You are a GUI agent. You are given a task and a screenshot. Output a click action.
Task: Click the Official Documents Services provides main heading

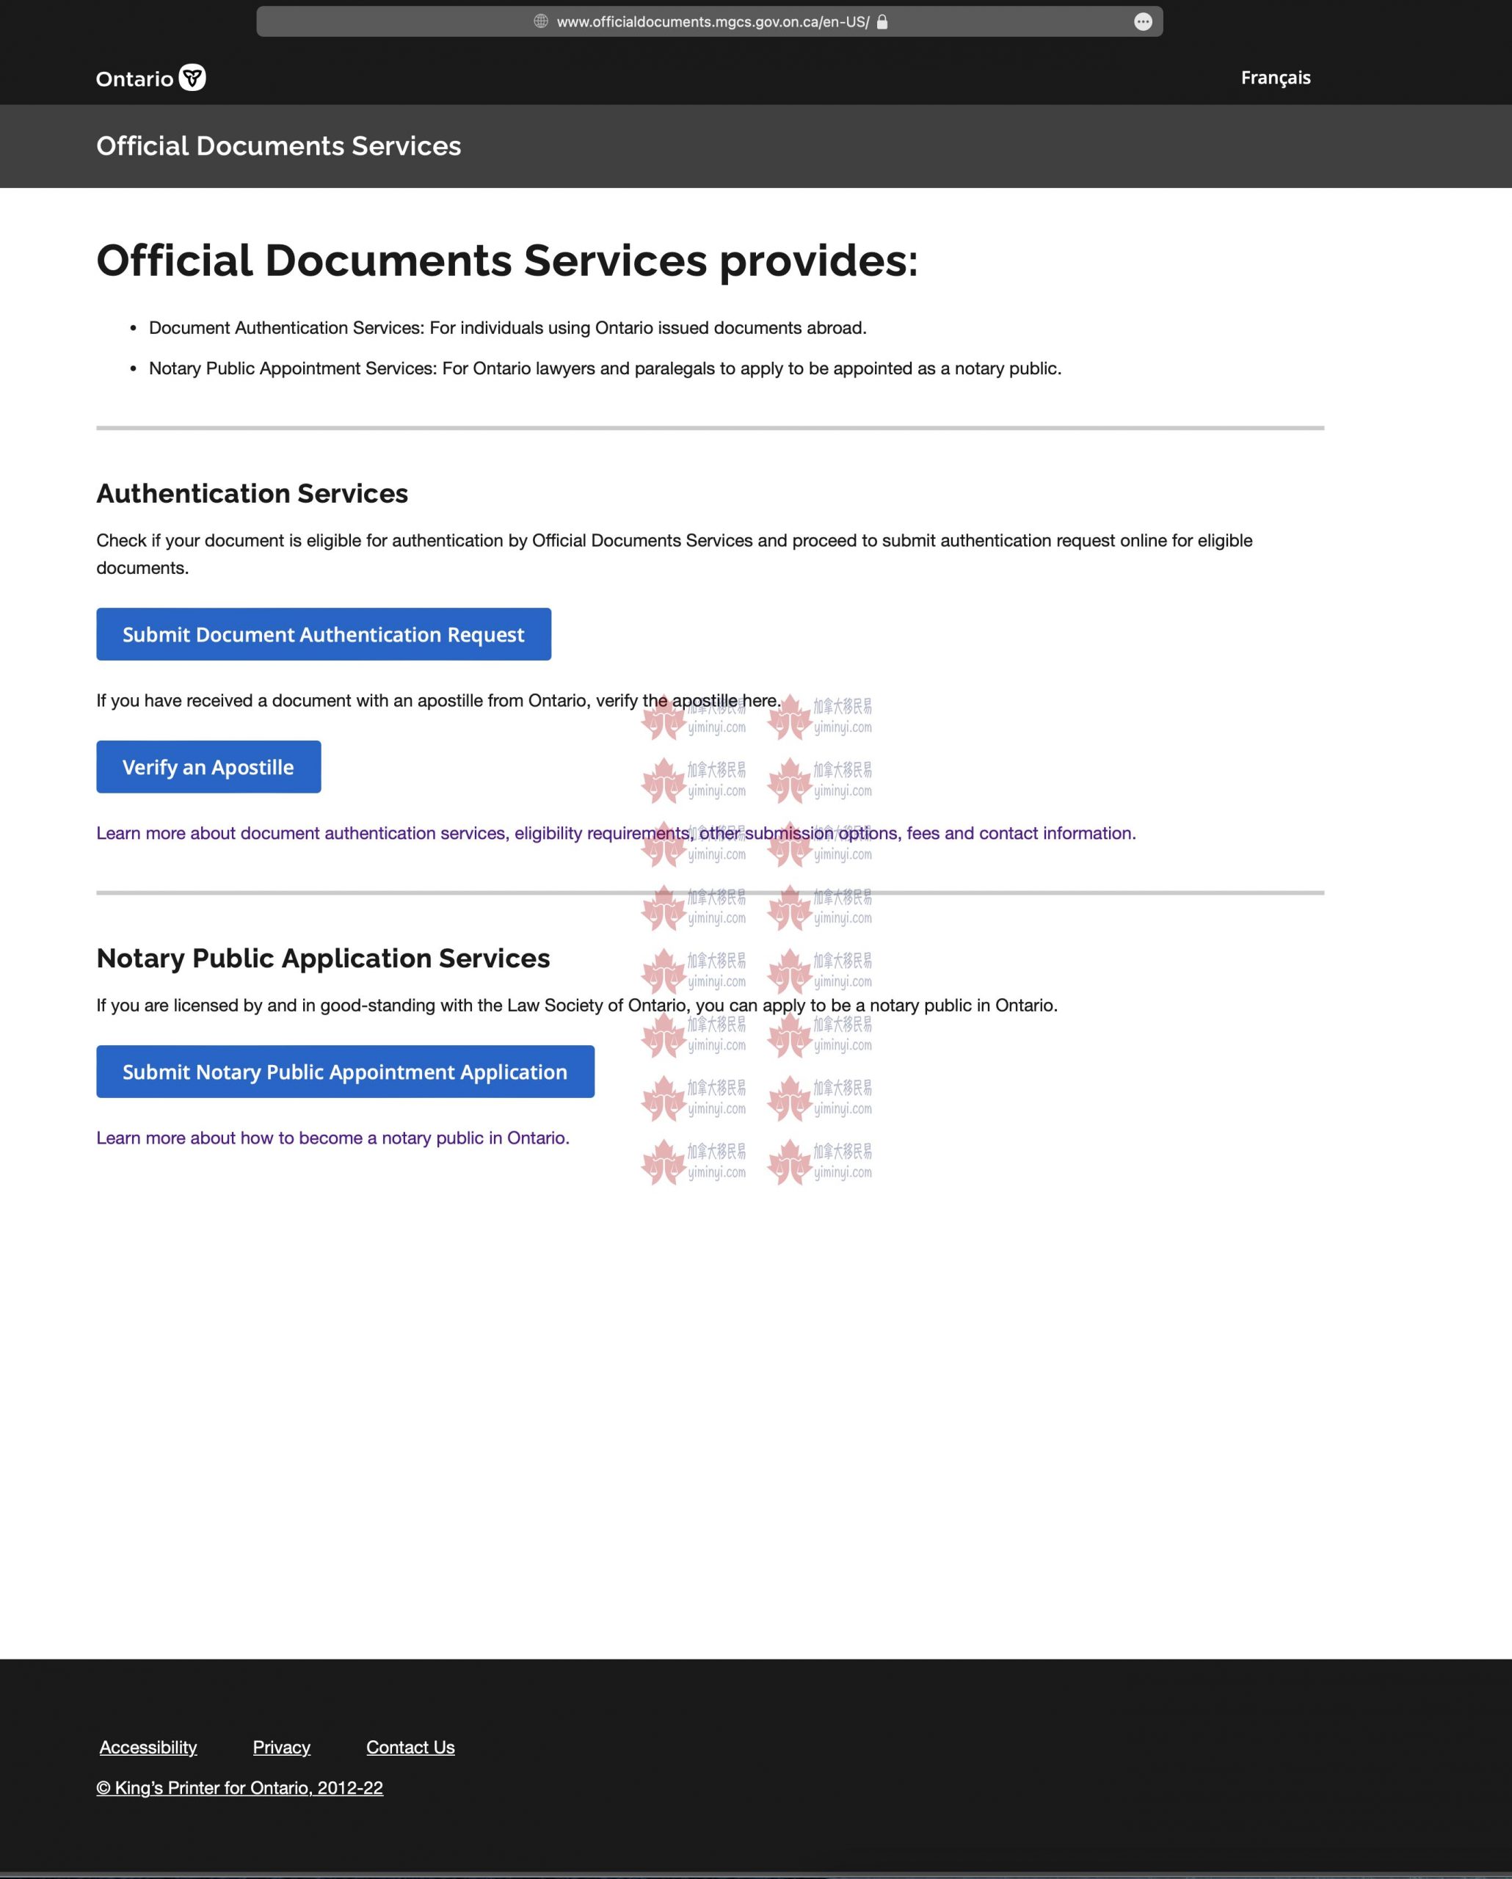[x=506, y=261]
